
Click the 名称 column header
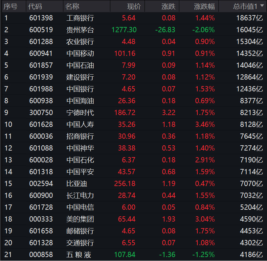pyautogui.click(x=72, y=7)
